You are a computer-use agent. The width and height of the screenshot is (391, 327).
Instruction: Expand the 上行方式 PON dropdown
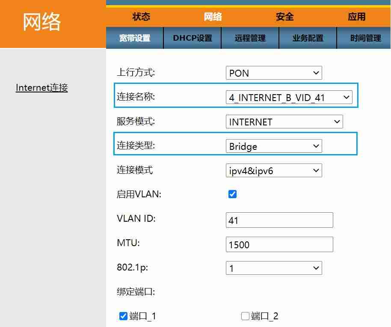[274, 73]
